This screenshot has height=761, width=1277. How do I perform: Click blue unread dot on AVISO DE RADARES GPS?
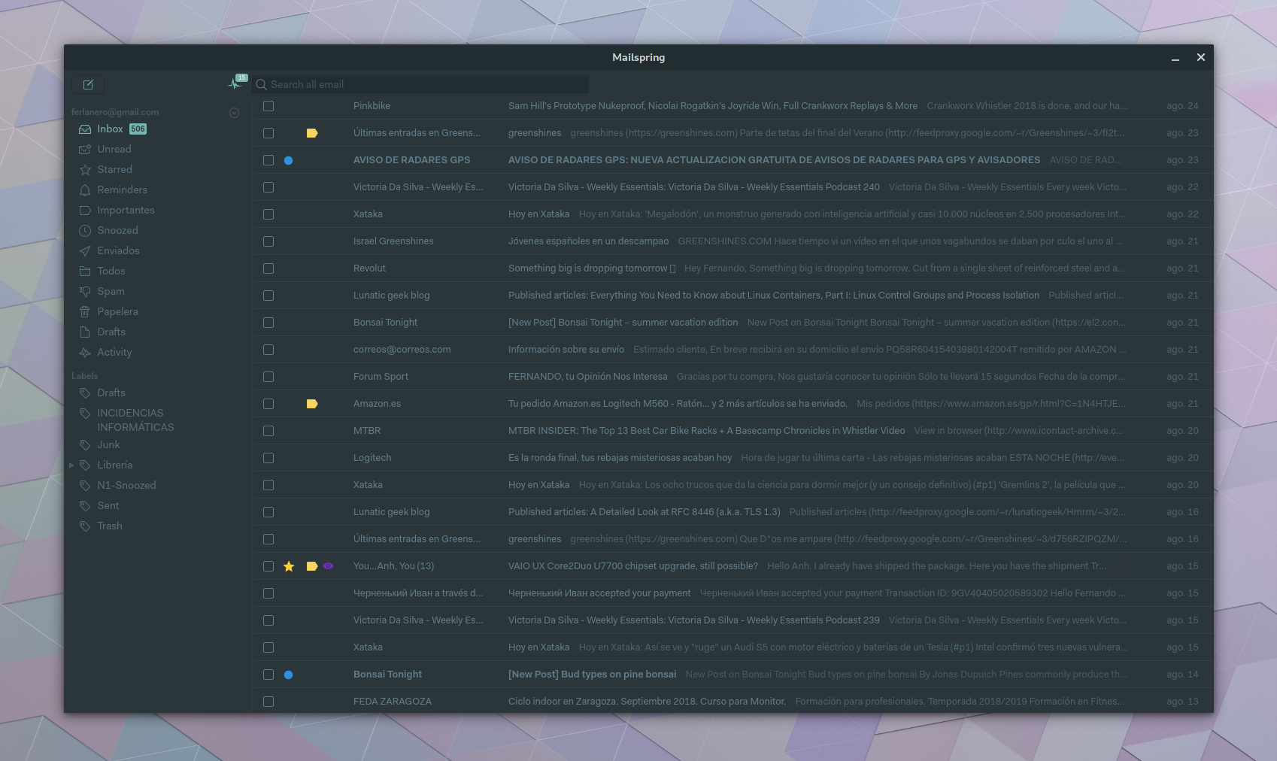[288, 160]
